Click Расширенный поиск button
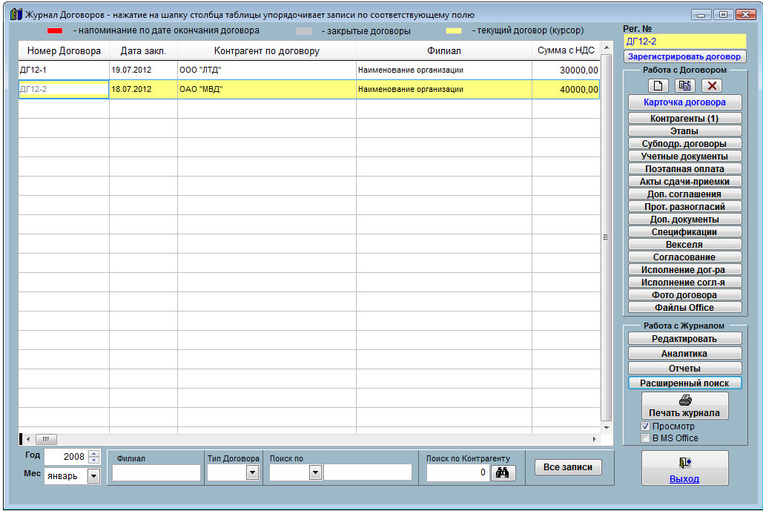Screen dimensions: 763x511 (684, 383)
